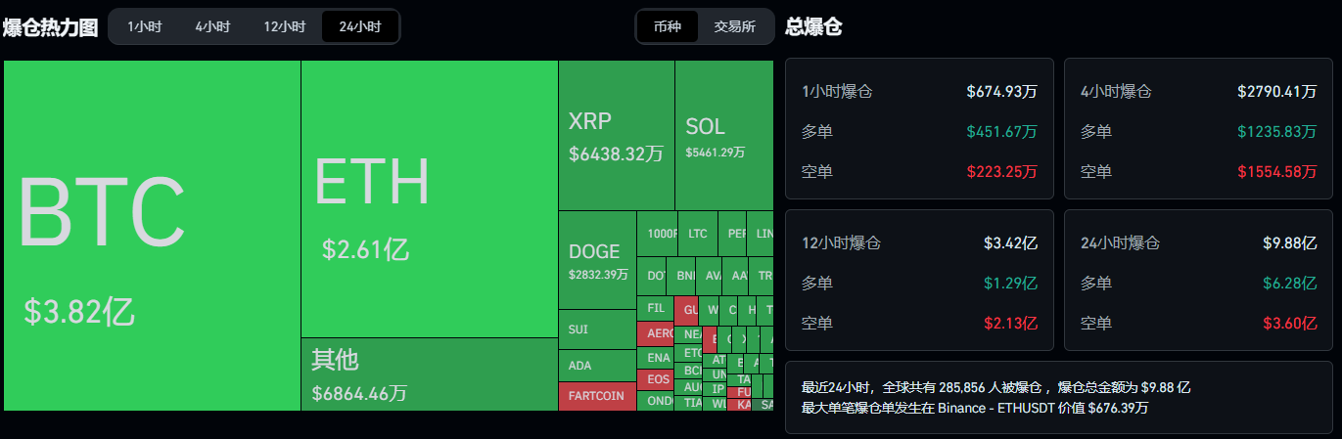Image resolution: width=1342 pixels, height=439 pixels.
Task: Choose the 12小时 timeframe tab
Action: coord(285,26)
